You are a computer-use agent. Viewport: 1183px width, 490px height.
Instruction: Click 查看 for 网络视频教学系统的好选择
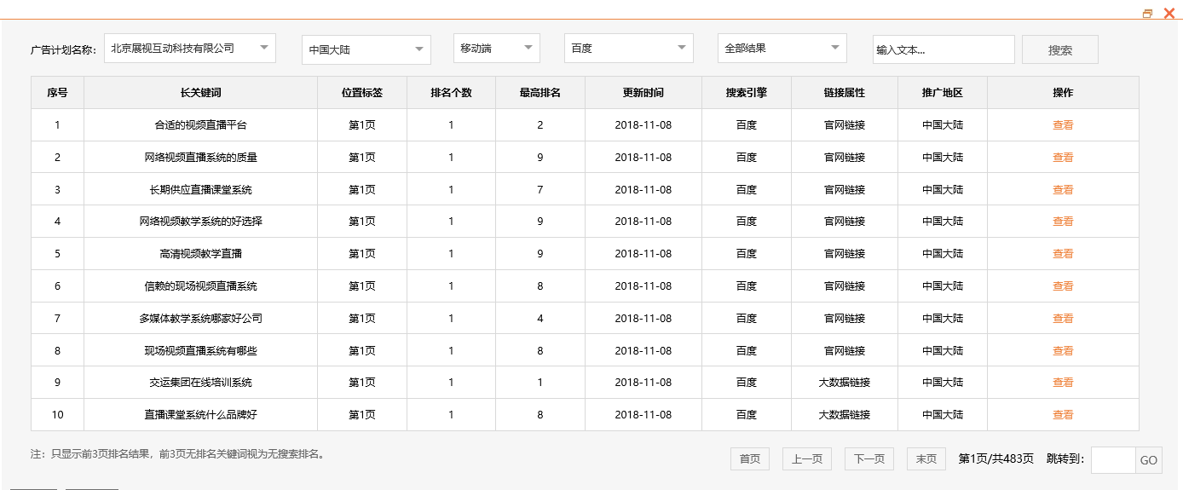(1063, 222)
